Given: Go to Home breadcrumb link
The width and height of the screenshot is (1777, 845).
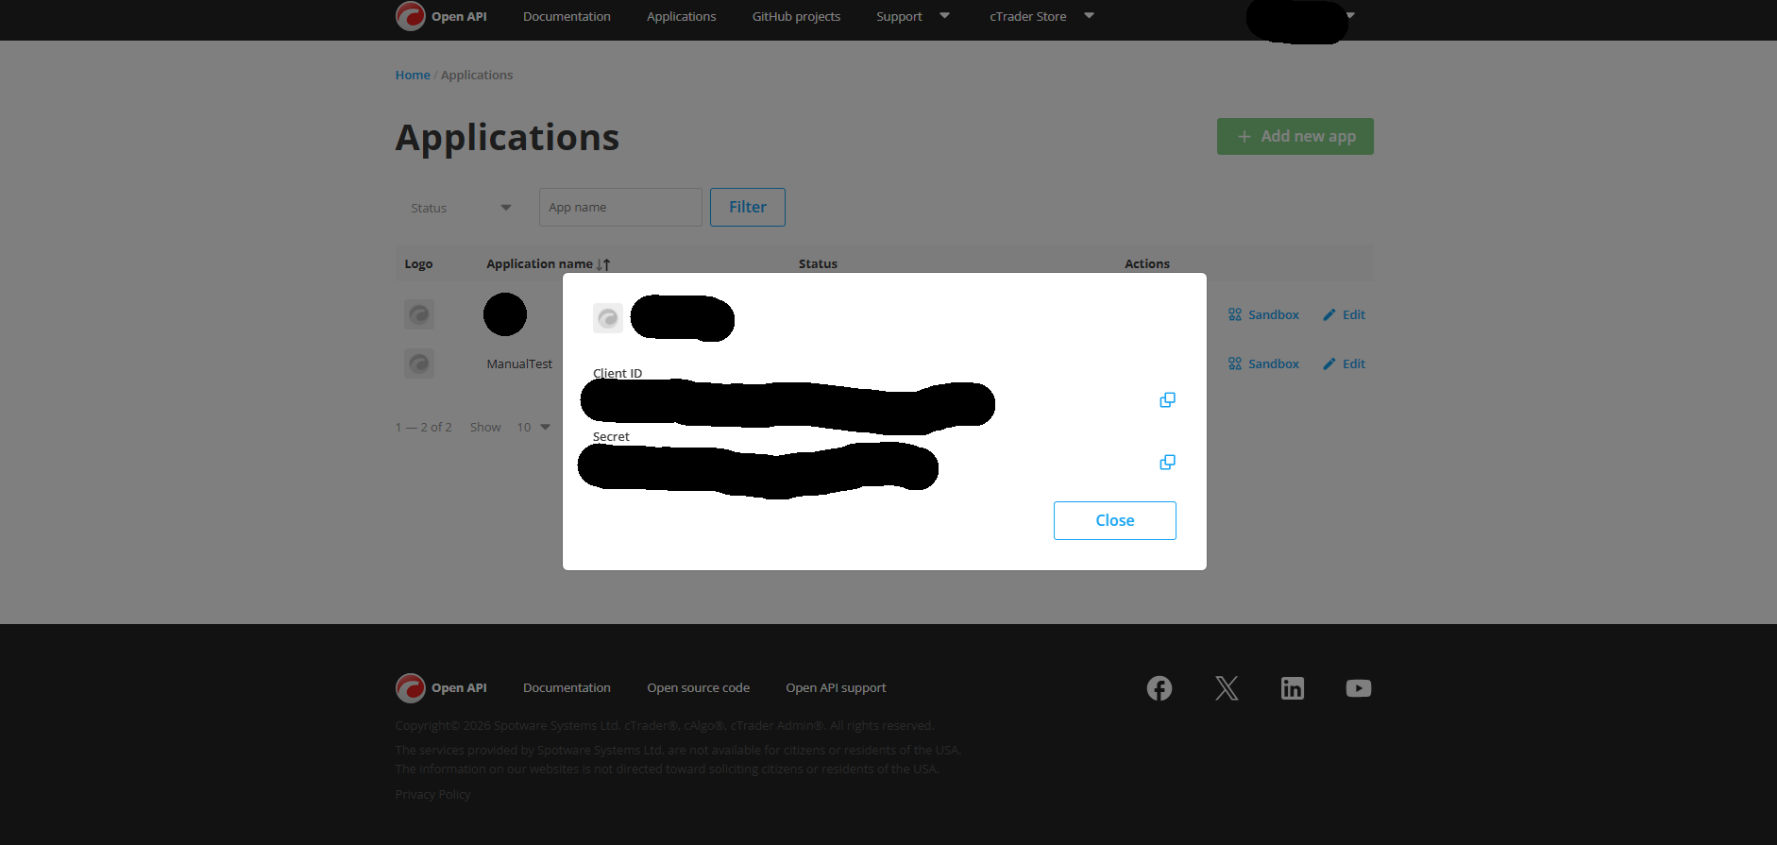Looking at the screenshot, I should 413,76.
